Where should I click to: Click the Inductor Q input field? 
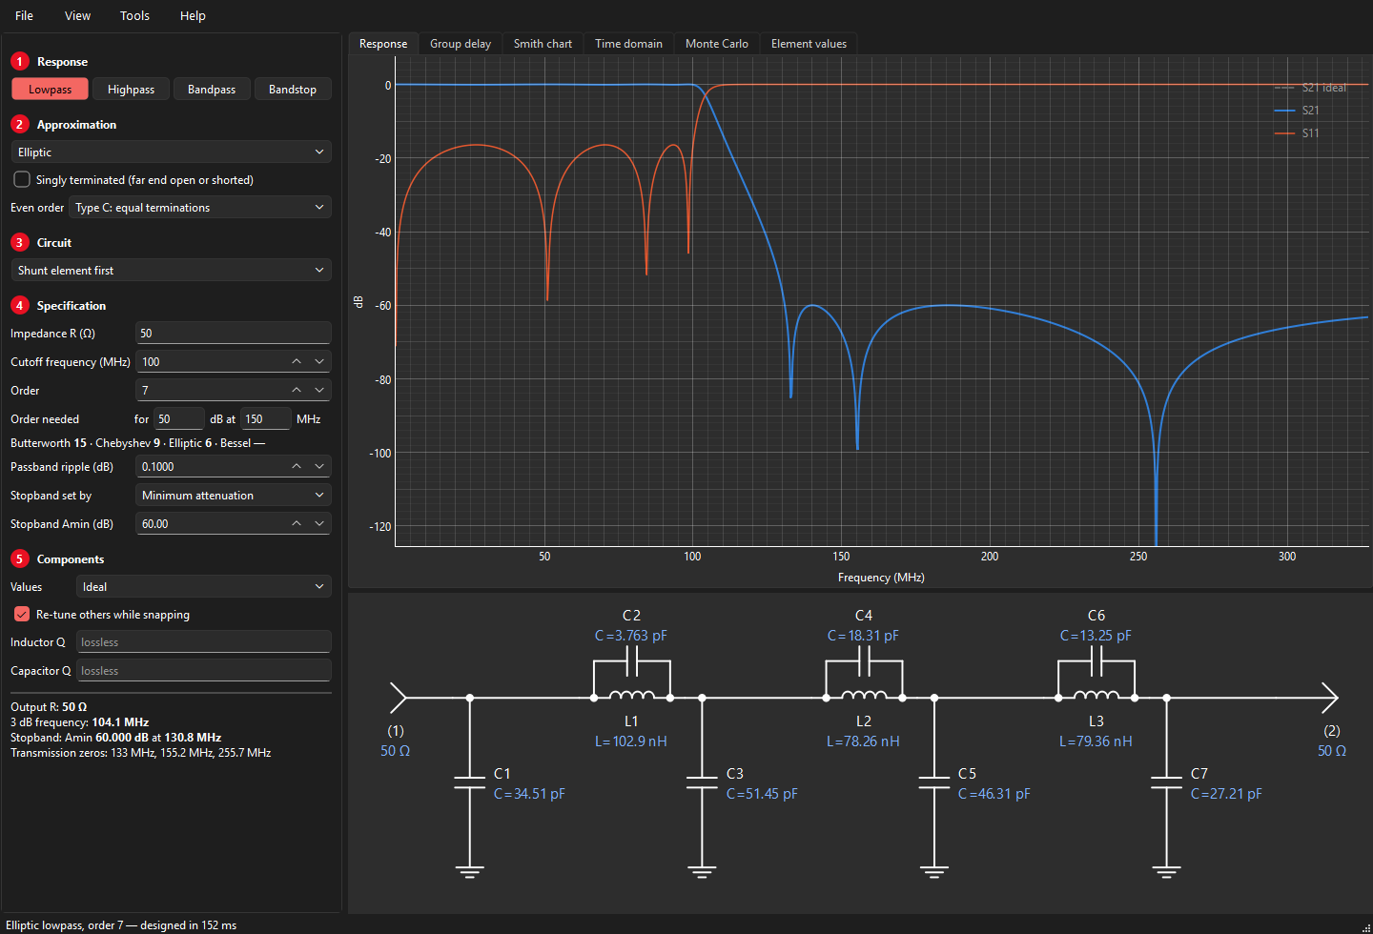click(x=204, y=641)
